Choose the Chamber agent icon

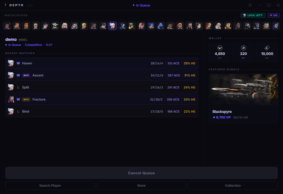pyautogui.click(x=36, y=26)
